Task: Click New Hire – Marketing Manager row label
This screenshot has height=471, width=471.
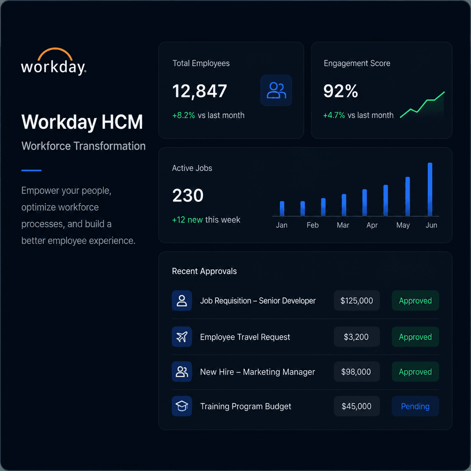Action: point(257,372)
